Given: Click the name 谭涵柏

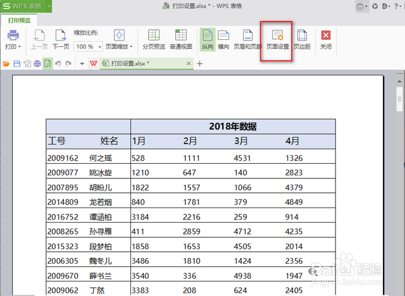Looking at the screenshot, I should pyautogui.click(x=101, y=217).
